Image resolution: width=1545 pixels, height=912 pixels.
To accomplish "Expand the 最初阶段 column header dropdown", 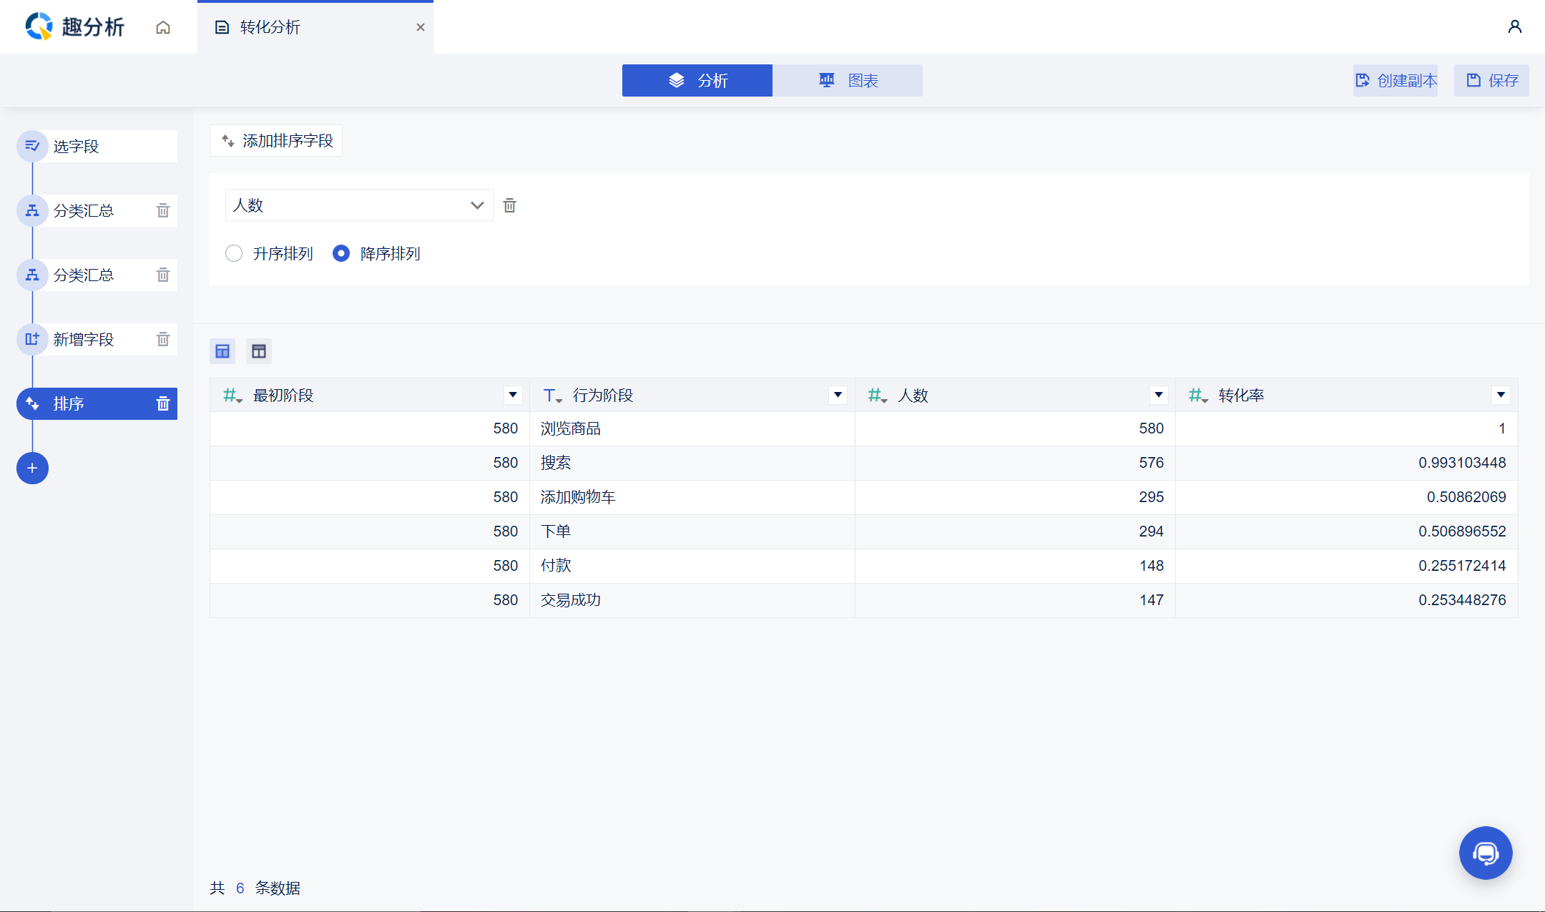I will (x=512, y=395).
